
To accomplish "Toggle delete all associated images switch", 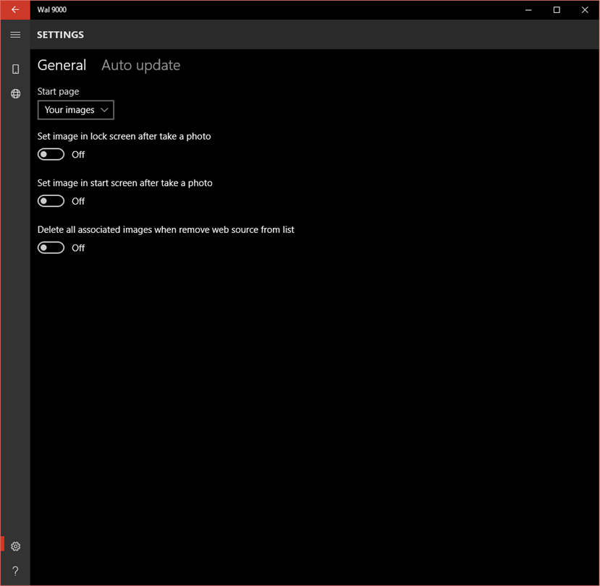I will tap(51, 248).
